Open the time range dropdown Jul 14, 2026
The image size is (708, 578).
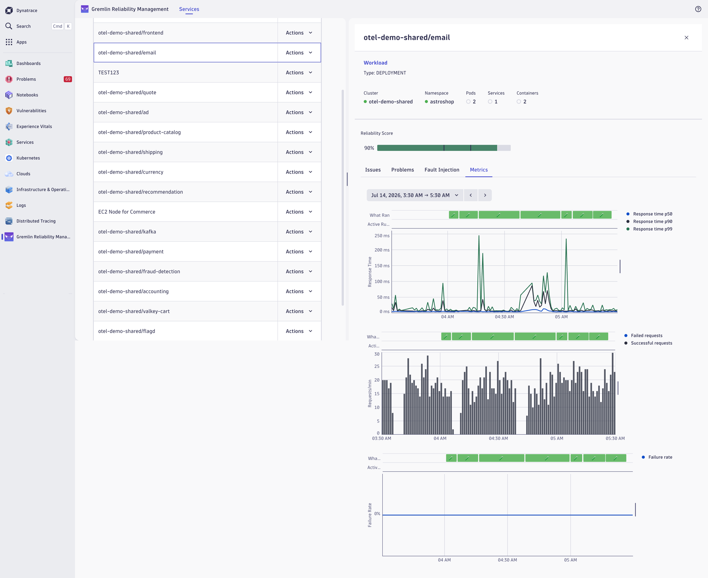click(x=415, y=195)
